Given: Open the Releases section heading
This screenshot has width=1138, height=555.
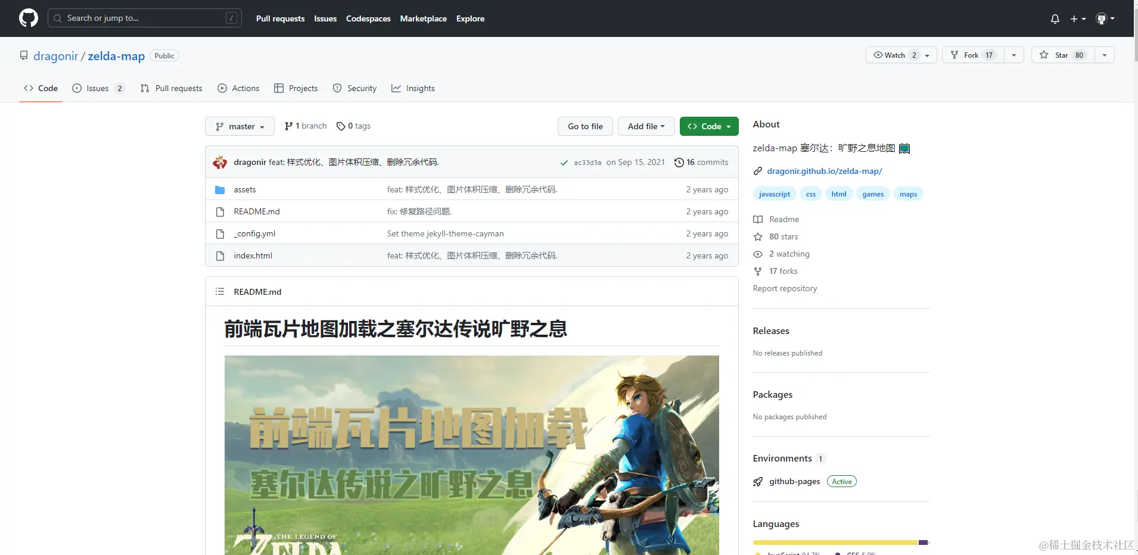Looking at the screenshot, I should [771, 331].
